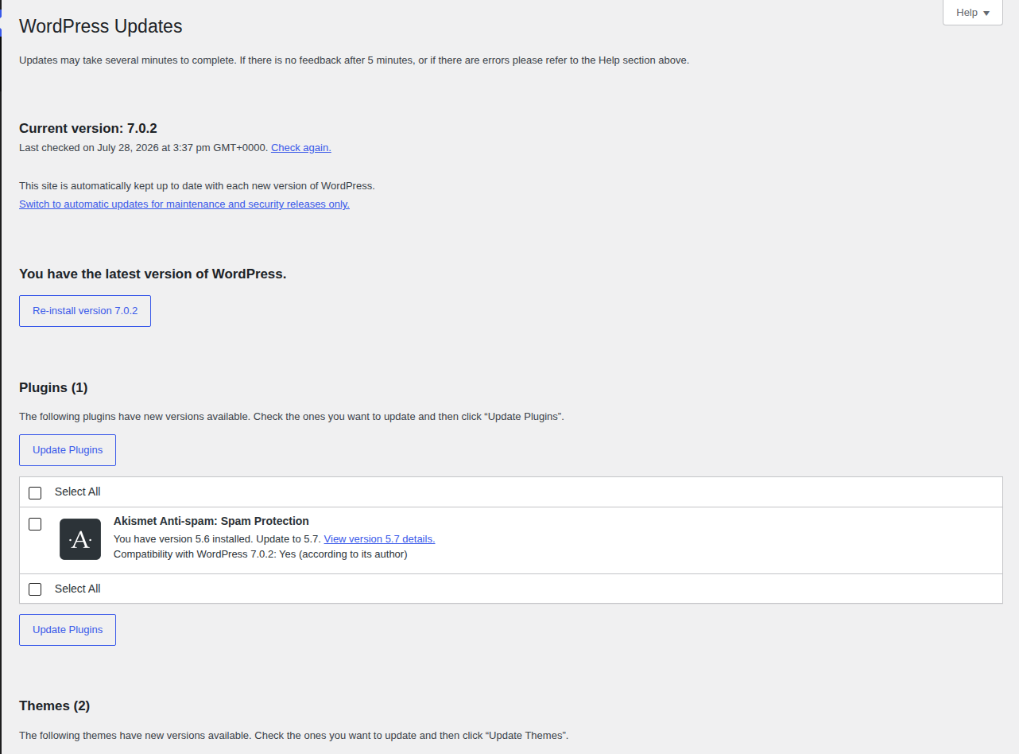The image size is (1019, 754).
Task: Click the Themes (2) heading
Action: pyautogui.click(x=55, y=705)
